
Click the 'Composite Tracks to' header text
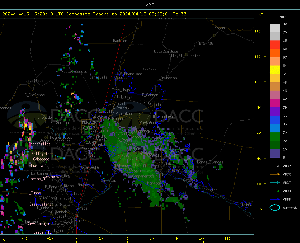[92, 14]
